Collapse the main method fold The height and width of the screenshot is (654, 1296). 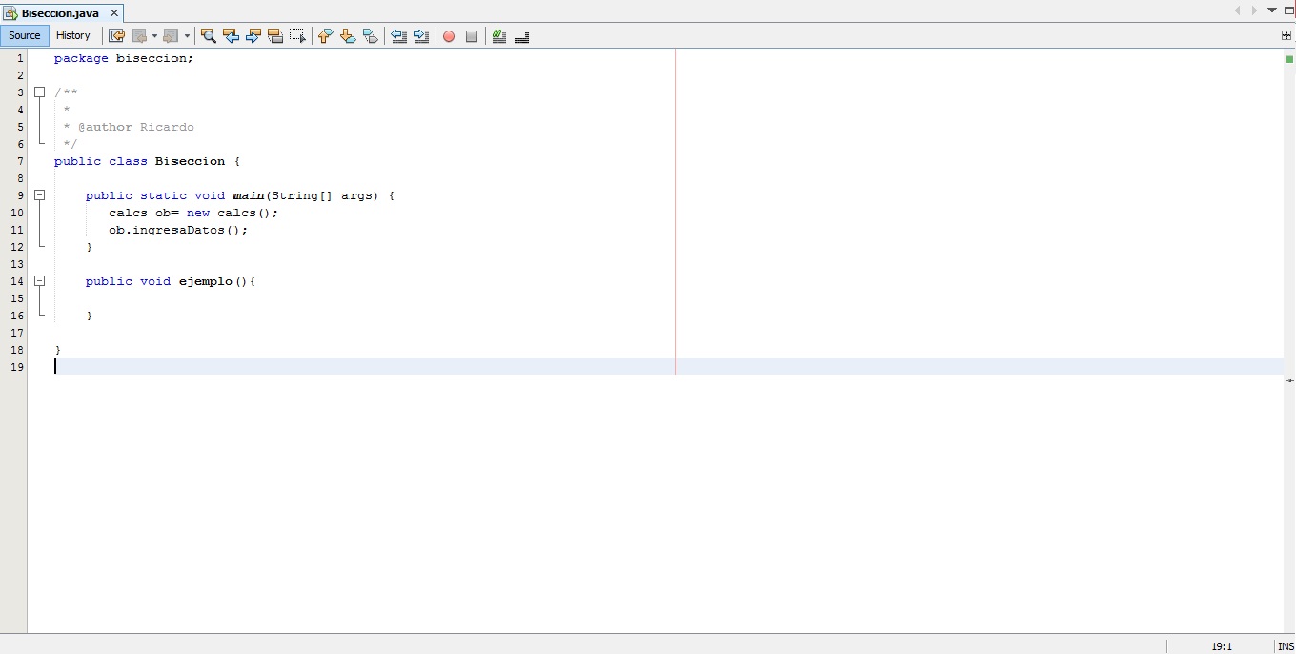coord(40,195)
